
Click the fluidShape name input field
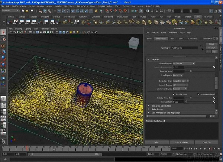pos(185,48)
